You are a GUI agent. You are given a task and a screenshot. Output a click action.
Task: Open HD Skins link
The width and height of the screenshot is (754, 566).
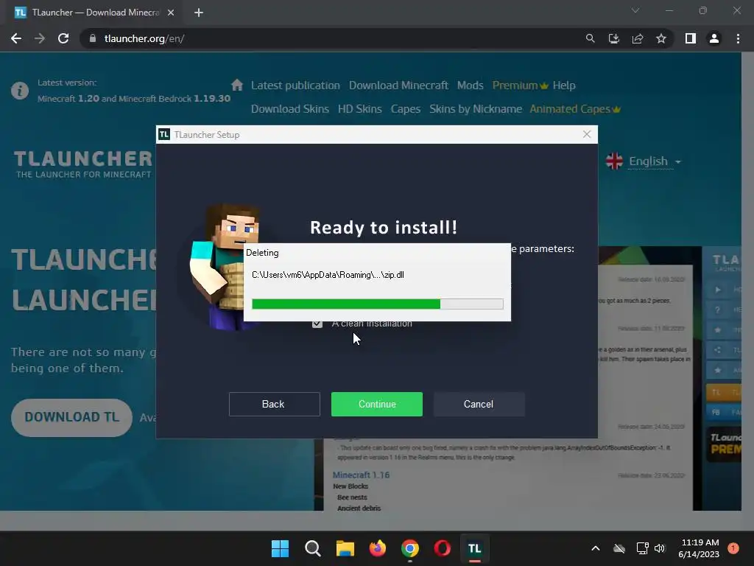tap(359, 109)
